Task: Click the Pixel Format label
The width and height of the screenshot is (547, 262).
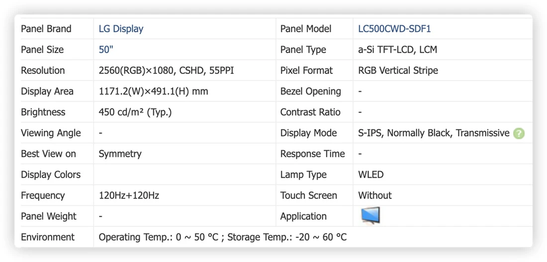Action: pyautogui.click(x=307, y=70)
